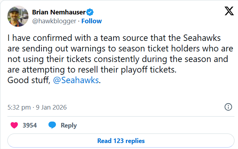This screenshot has width=238, height=149.
Task: Open Brian Nemhauser's profile picture
Action: (x=18, y=16)
